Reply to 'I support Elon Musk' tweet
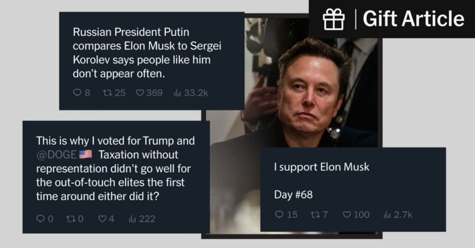475x248 pixels. tap(279, 214)
